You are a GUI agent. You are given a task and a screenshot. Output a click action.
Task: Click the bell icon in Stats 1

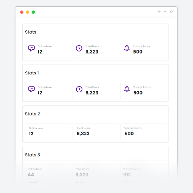click(x=127, y=89)
